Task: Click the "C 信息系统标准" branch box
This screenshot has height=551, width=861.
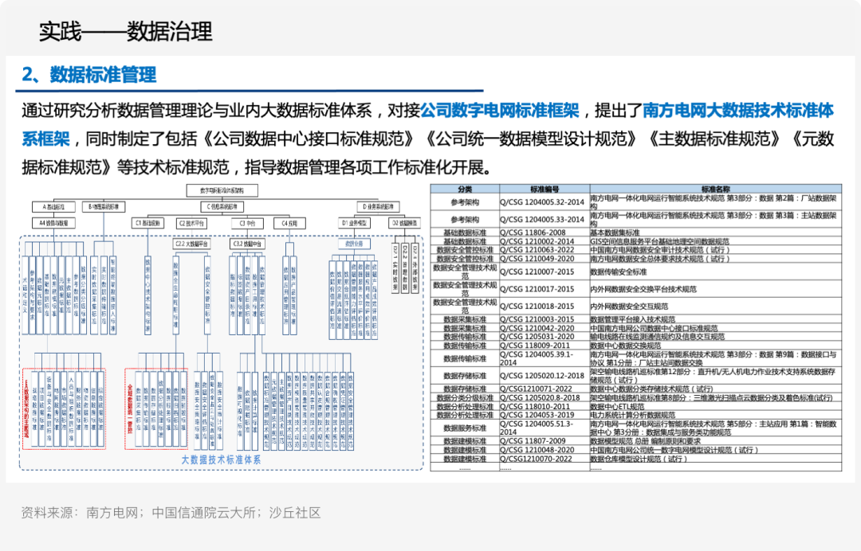Action: tap(223, 205)
